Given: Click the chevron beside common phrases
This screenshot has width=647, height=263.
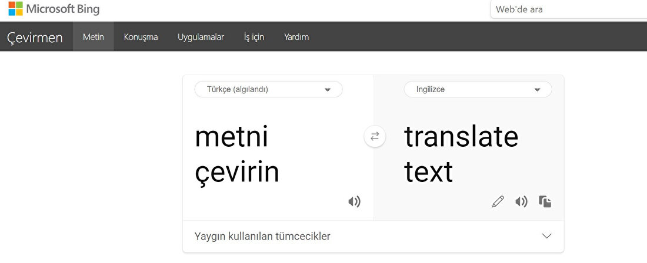Looking at the screenshot, I should tap(546, 236).
